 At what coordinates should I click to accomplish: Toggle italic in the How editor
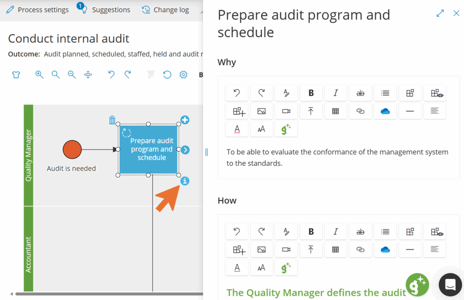pos(335,232)
